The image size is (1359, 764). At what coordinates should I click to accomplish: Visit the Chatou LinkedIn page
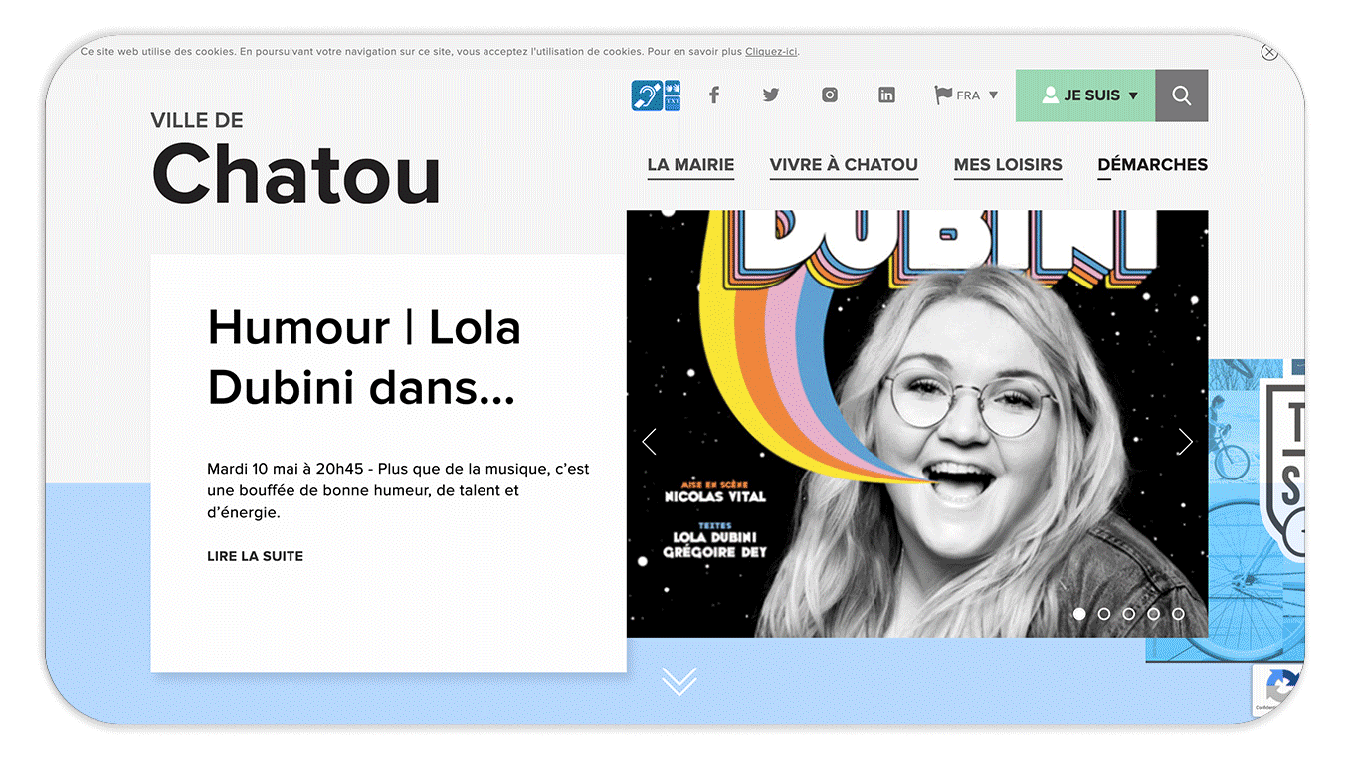[x=886, y=95]
